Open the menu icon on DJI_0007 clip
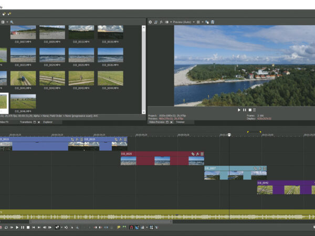 [x=265, y=168]
